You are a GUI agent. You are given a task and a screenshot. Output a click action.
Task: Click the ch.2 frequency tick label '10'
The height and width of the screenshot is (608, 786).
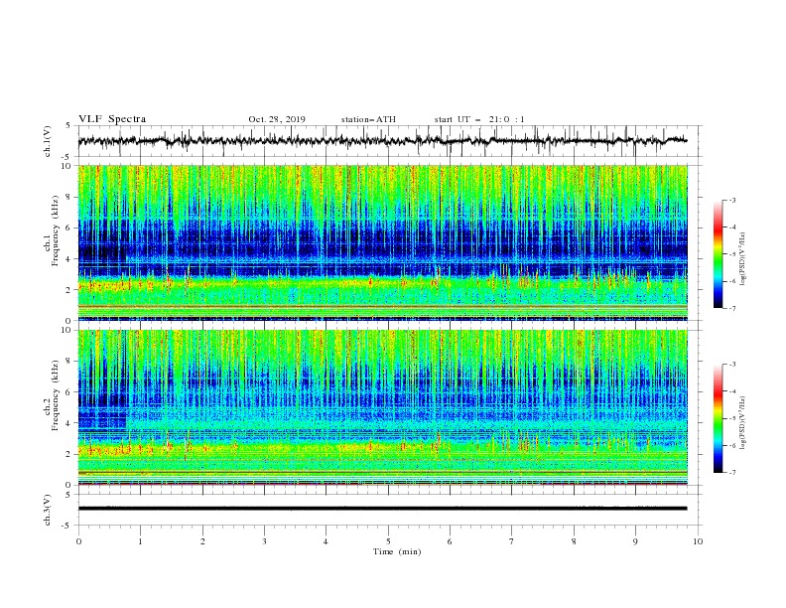(x=66, y=330)
